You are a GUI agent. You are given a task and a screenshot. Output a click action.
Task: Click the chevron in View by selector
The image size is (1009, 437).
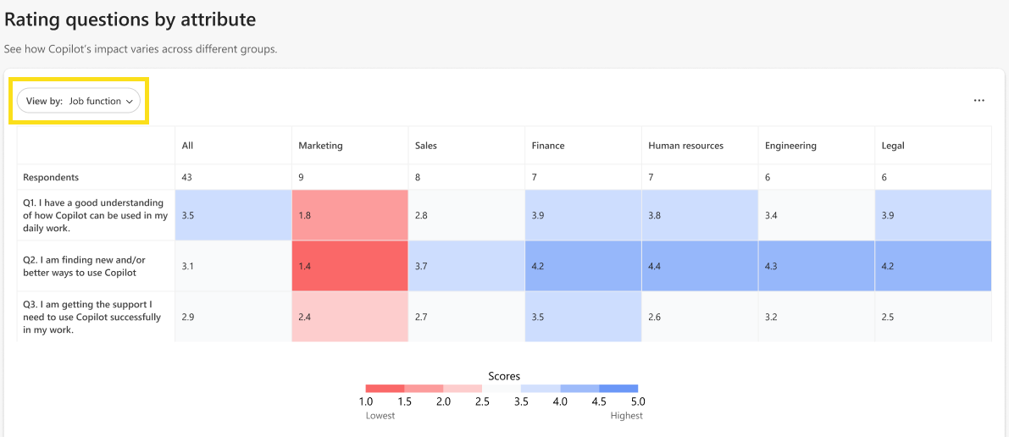(130, 102)
